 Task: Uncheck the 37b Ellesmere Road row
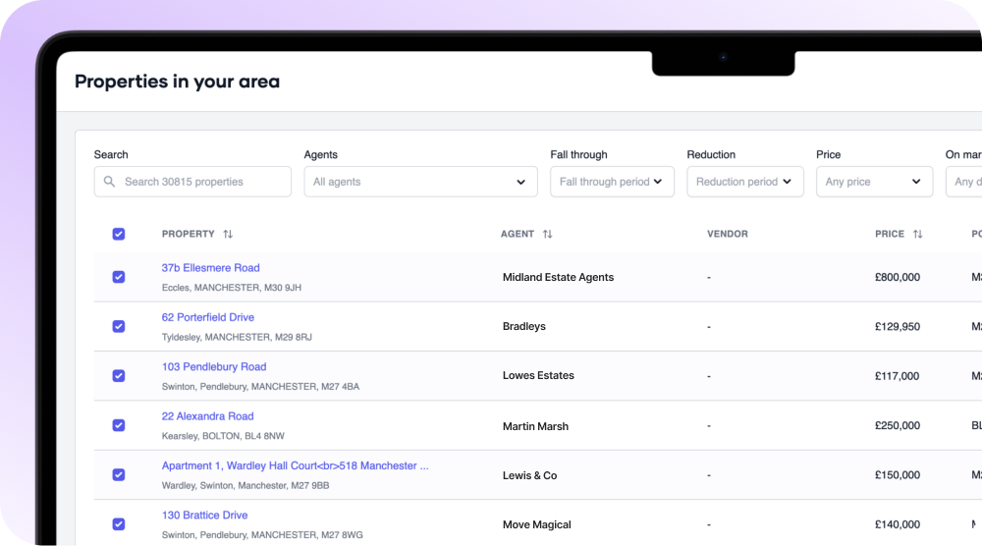pos(119,277)
